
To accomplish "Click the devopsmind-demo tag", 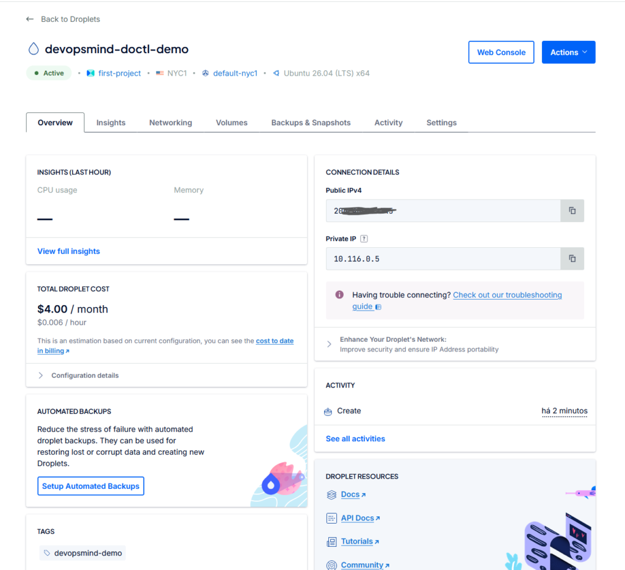I will (82, 553).
